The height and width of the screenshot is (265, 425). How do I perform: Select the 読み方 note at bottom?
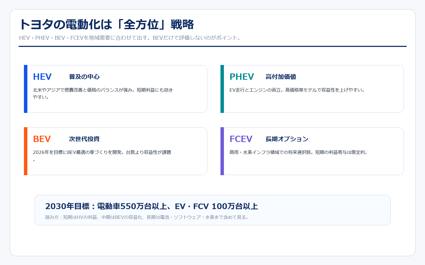[147, 217]
